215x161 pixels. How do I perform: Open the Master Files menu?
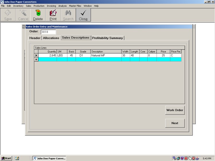tap(75, 6)
